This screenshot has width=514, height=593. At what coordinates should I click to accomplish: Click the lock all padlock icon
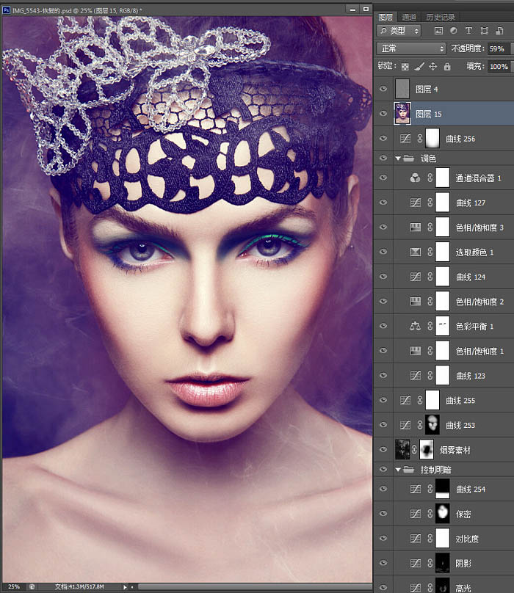(446, 67)
